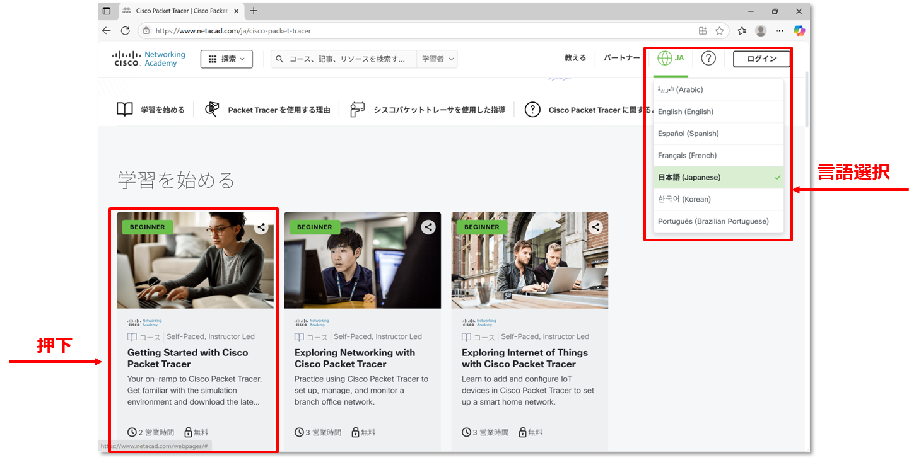
Task: Toggle the JA language selector
Action: [x=671, y=58]
